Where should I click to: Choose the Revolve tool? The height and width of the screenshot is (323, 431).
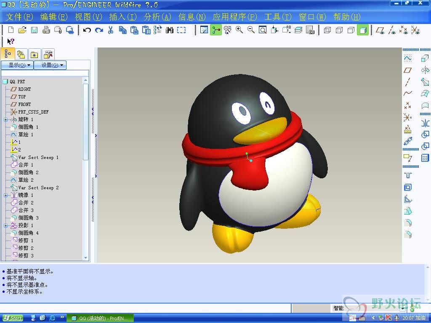[425, 70]
